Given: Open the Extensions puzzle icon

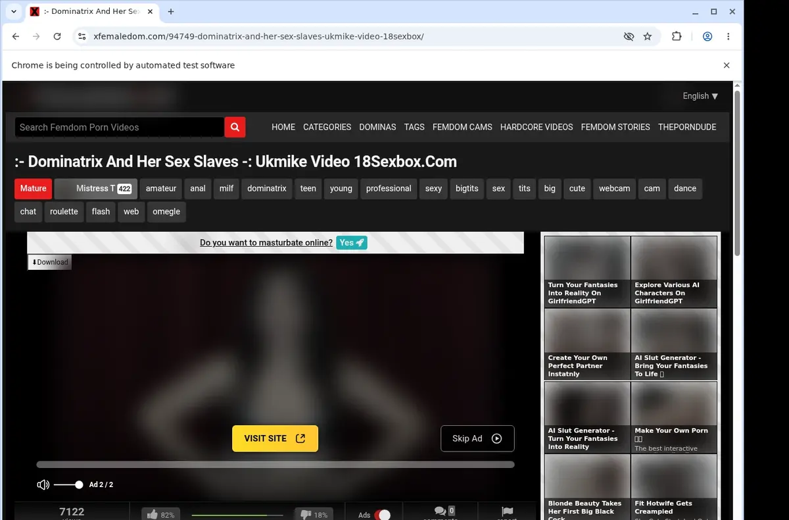Looking at the screenshot, I should [x=677, y=36].
